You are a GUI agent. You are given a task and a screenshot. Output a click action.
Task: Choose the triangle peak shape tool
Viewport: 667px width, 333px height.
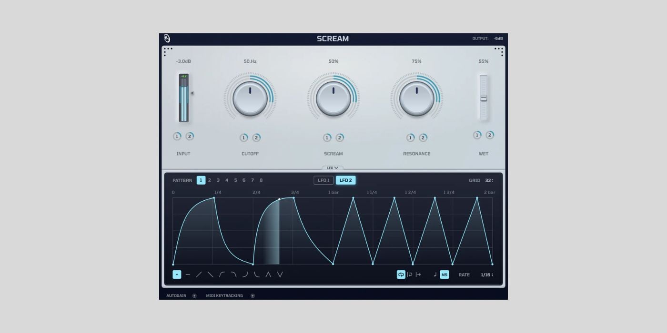coord(268,274)
